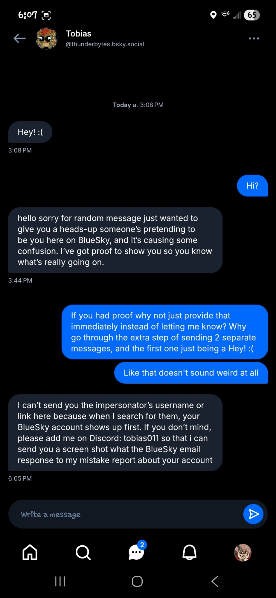Tap the Discord tobias011 message bubble
Screen dimensions: 276x598
coord(115,433)
